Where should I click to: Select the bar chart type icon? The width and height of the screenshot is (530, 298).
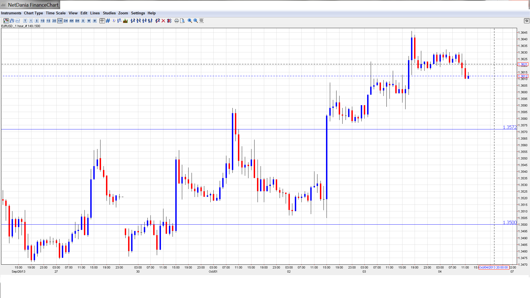pyautogui.click(x=12, y=21)
